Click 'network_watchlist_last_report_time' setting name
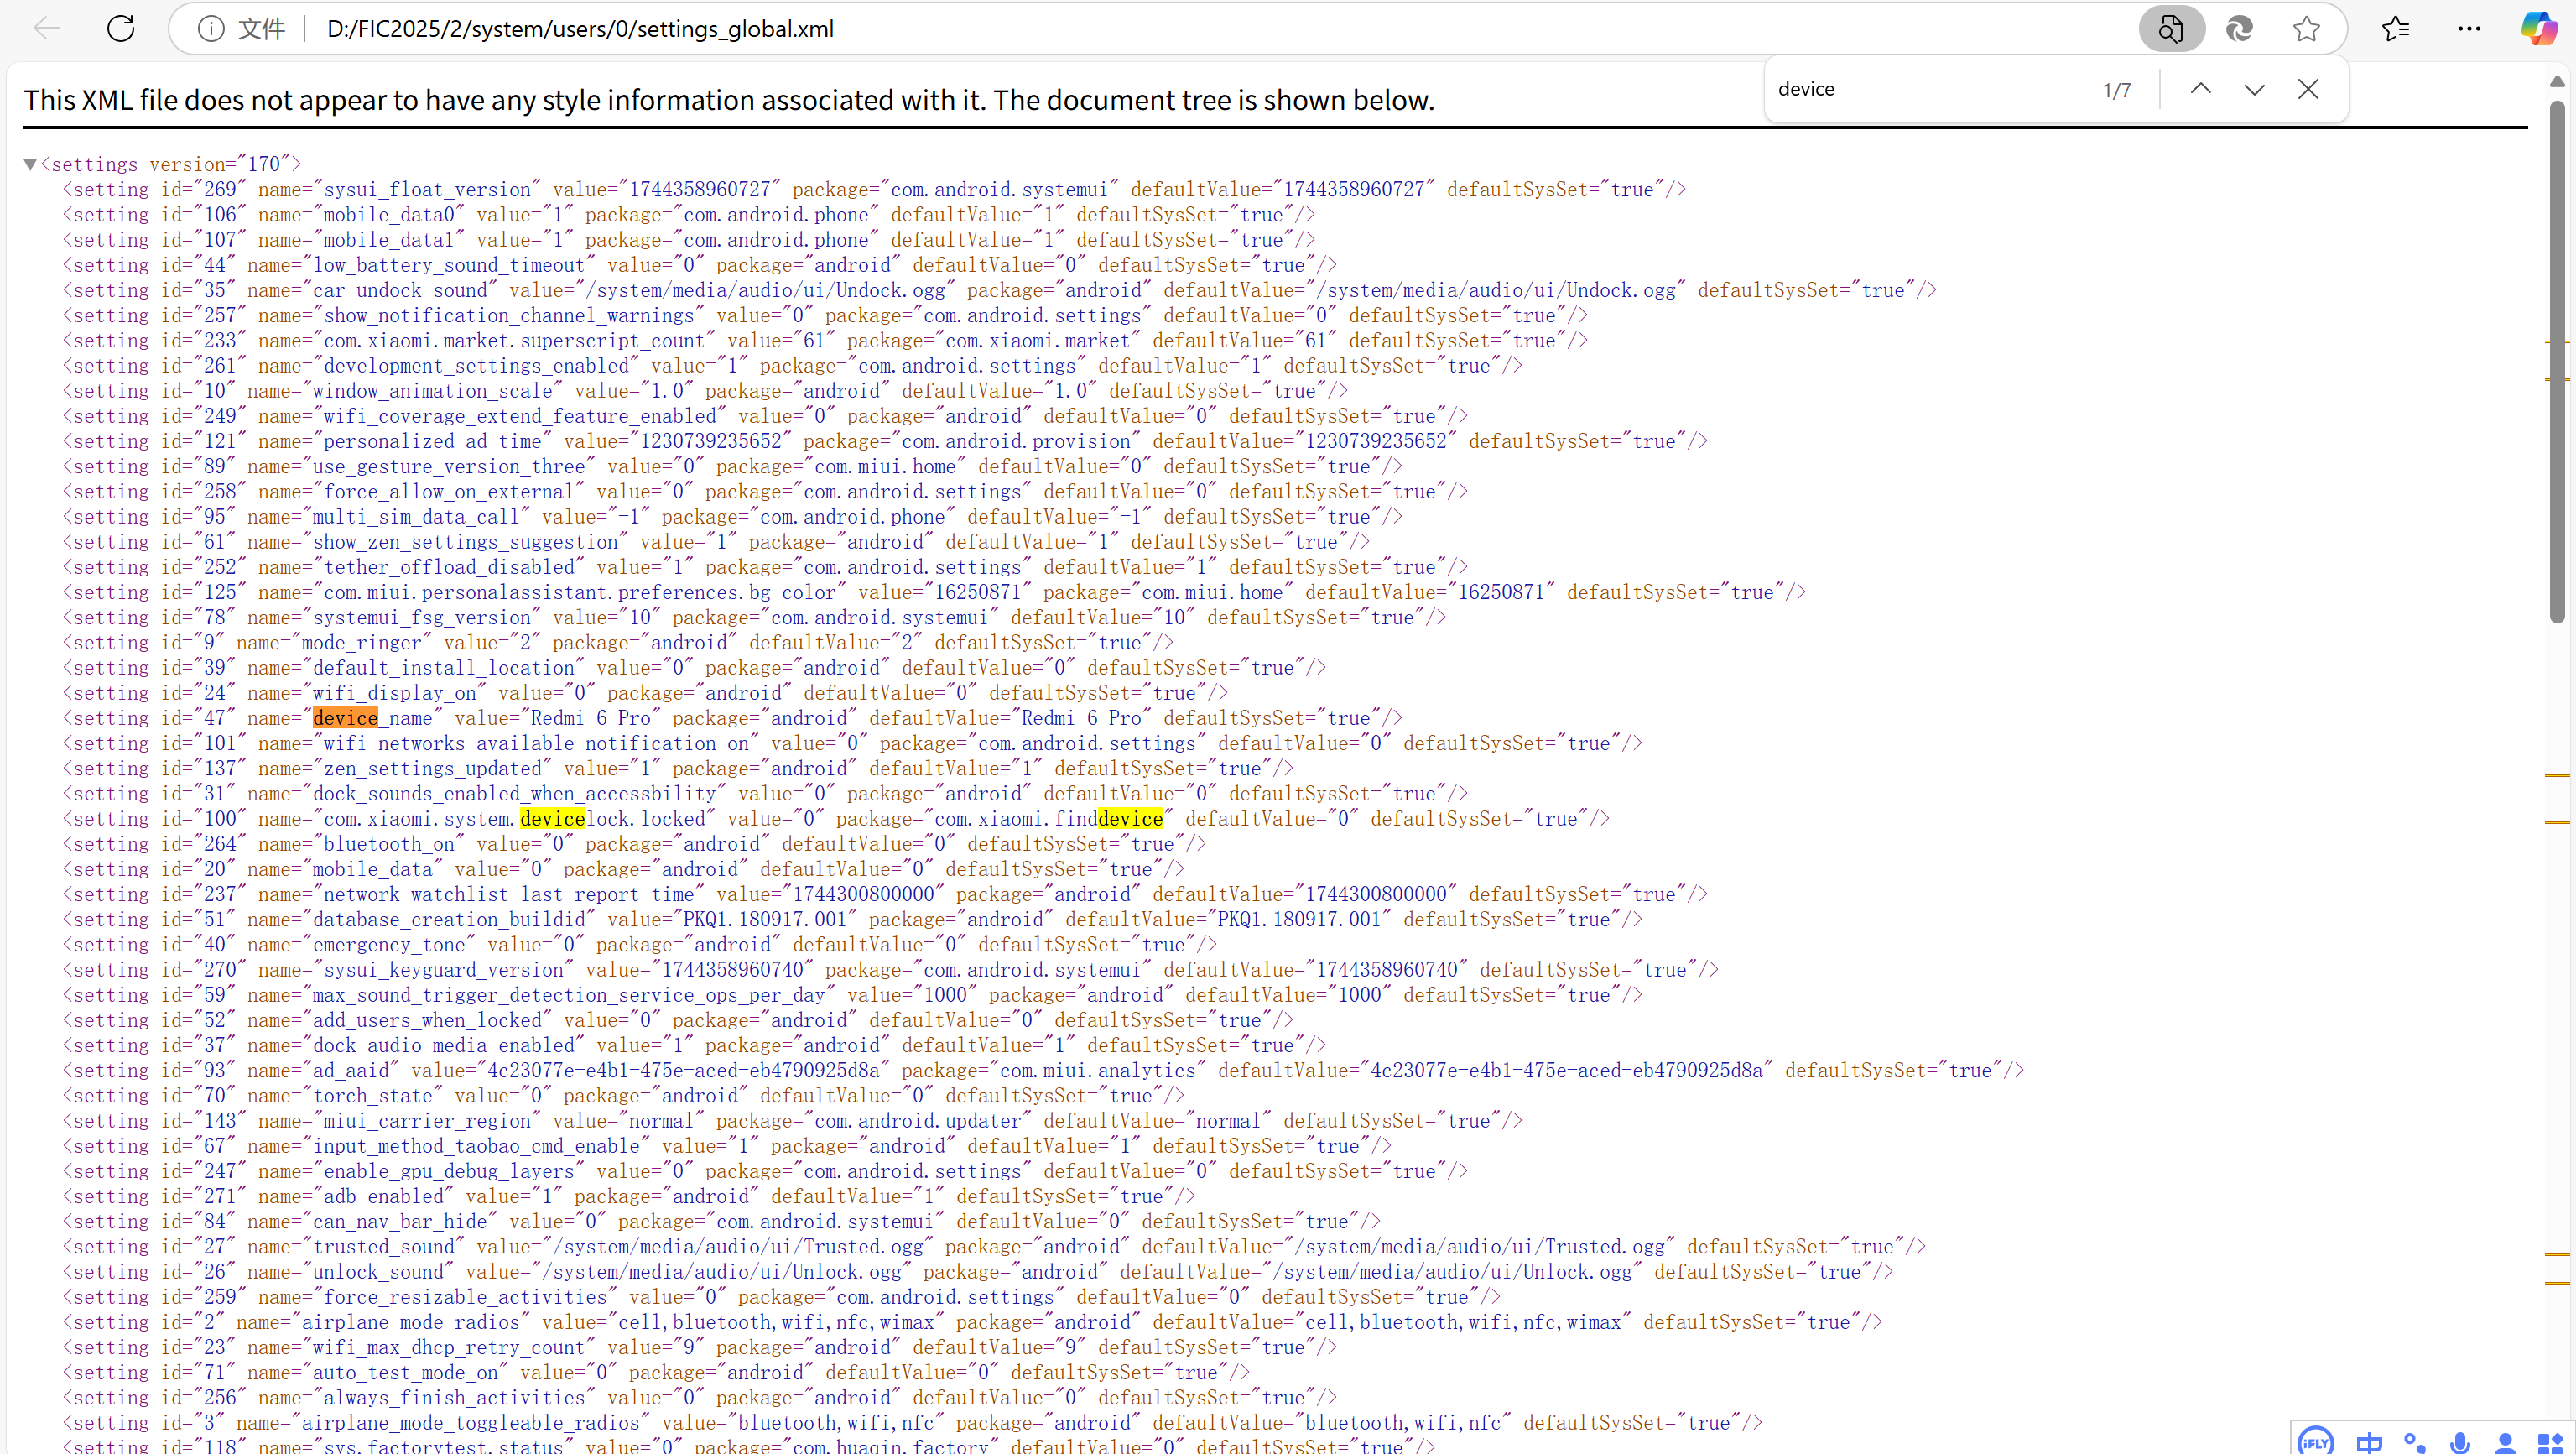Screen dimensions: 2576x1454 (509, 895)
